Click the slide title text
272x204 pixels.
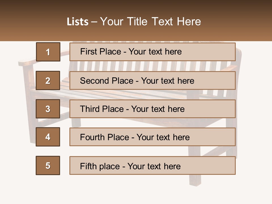pos(134,22)
